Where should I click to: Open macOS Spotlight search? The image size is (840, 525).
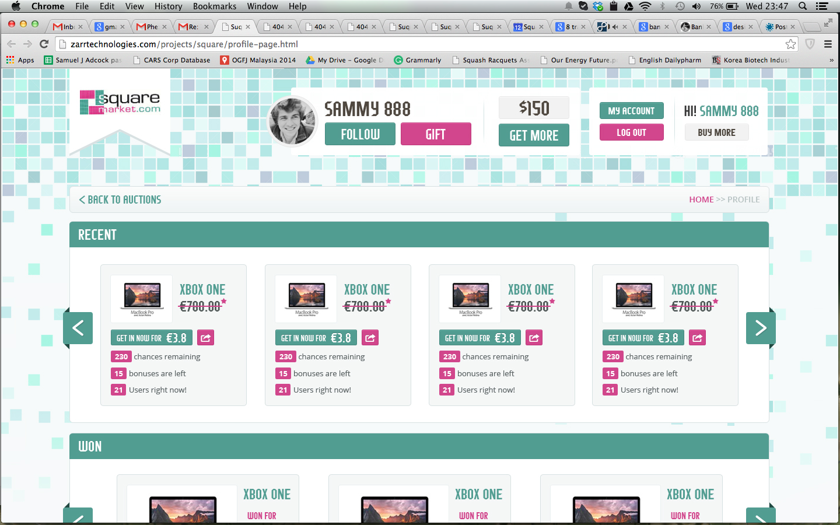tap(803, 6)
